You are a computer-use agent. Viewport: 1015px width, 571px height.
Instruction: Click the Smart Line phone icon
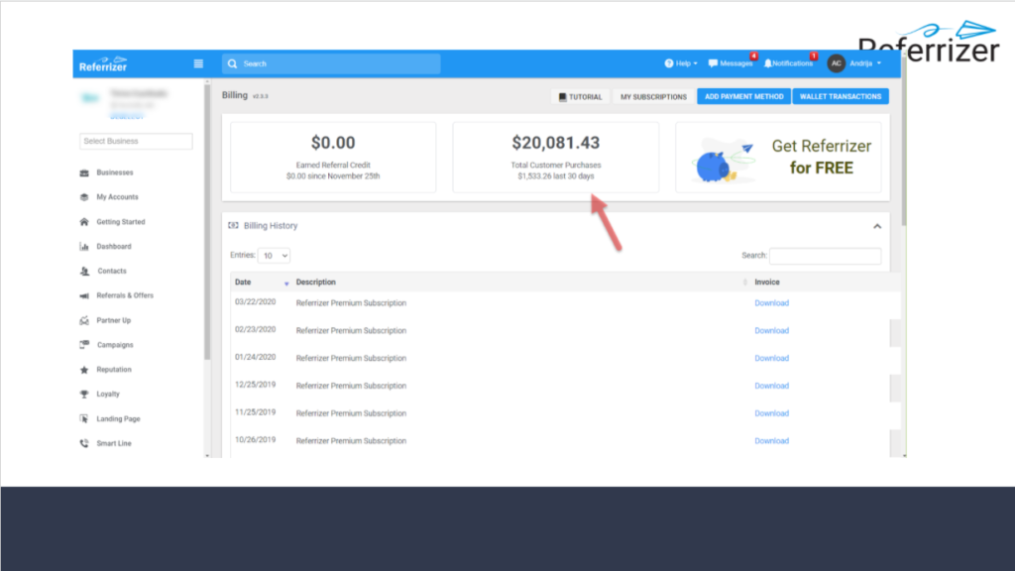coord(84,444)
